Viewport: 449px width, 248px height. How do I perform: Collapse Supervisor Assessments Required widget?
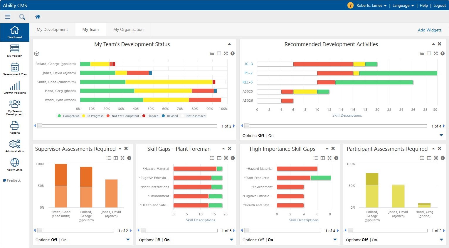coord(120,148)
